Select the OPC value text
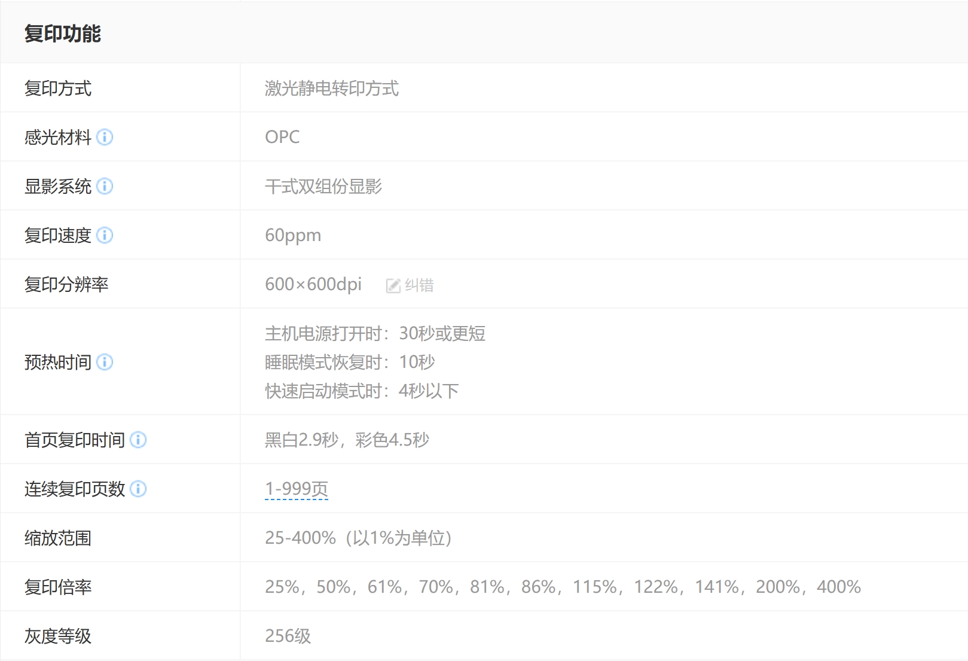 point(282,137)
